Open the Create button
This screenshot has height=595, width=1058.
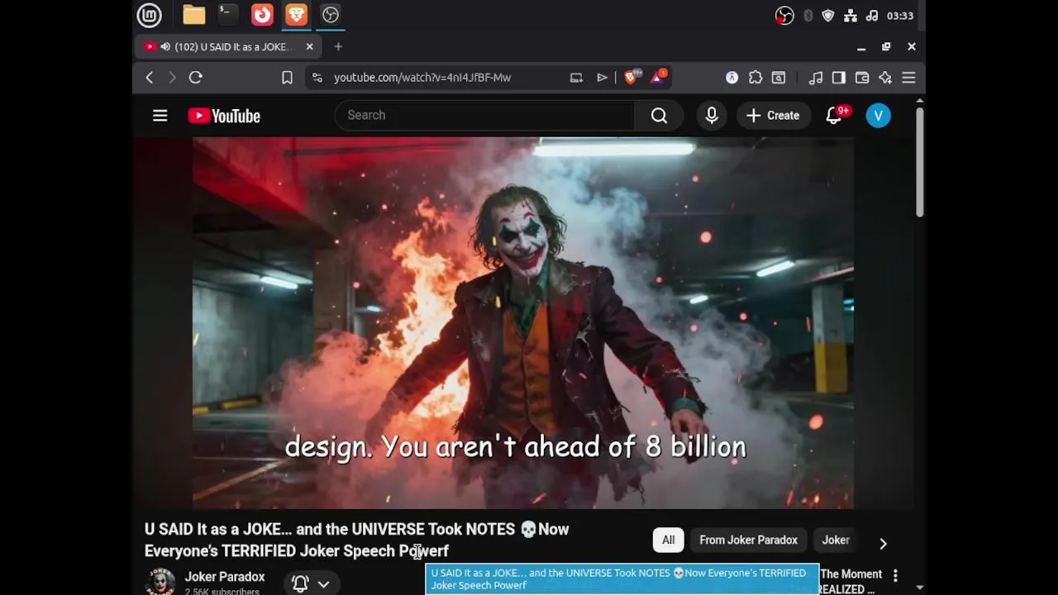[773, 116]
